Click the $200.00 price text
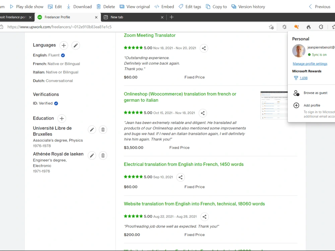 click(x=132, y=235)
